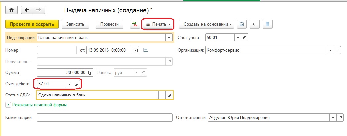Click the Организация field Комфорт-сервис
The height and width of the screenshot is (136, 347).
tap(266, 50)
